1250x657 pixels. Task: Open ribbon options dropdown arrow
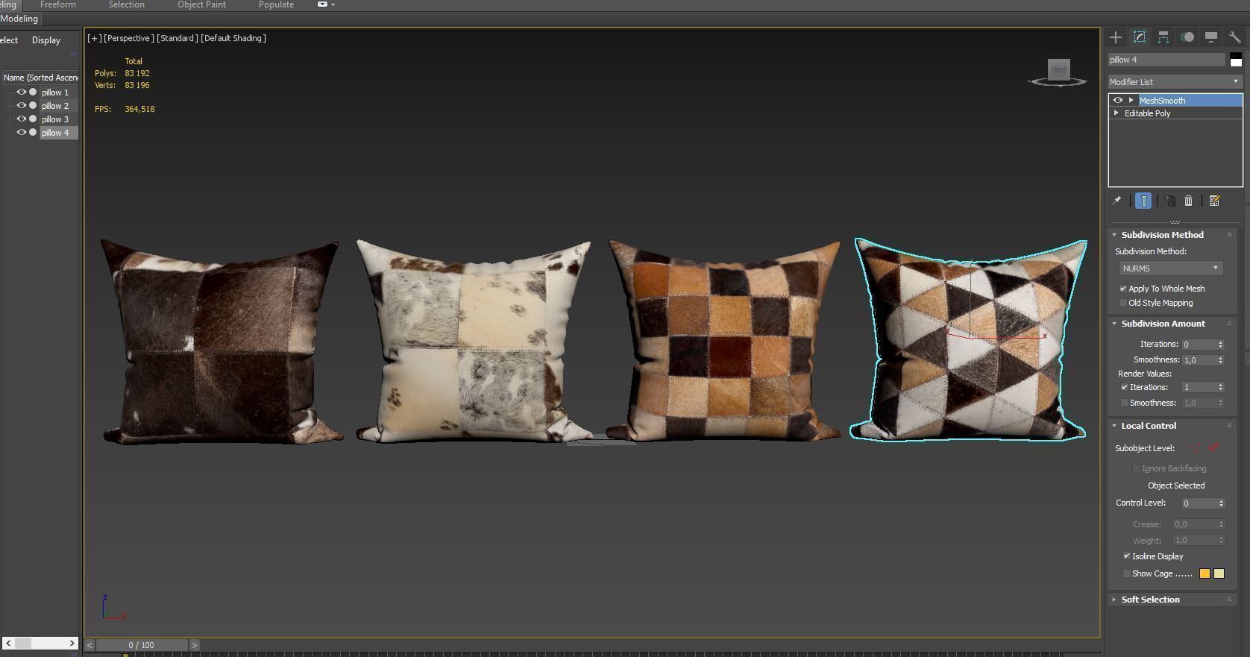click(x=333, y=4)
